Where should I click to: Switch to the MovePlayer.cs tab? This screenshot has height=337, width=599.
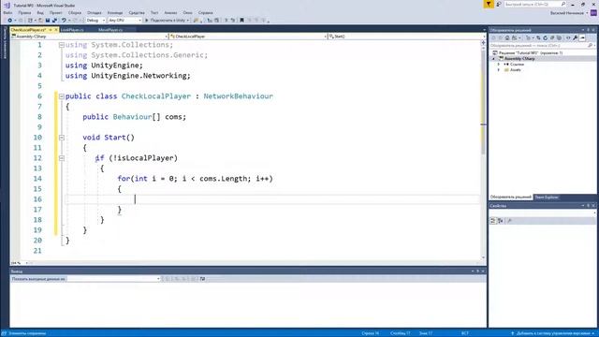110,30
